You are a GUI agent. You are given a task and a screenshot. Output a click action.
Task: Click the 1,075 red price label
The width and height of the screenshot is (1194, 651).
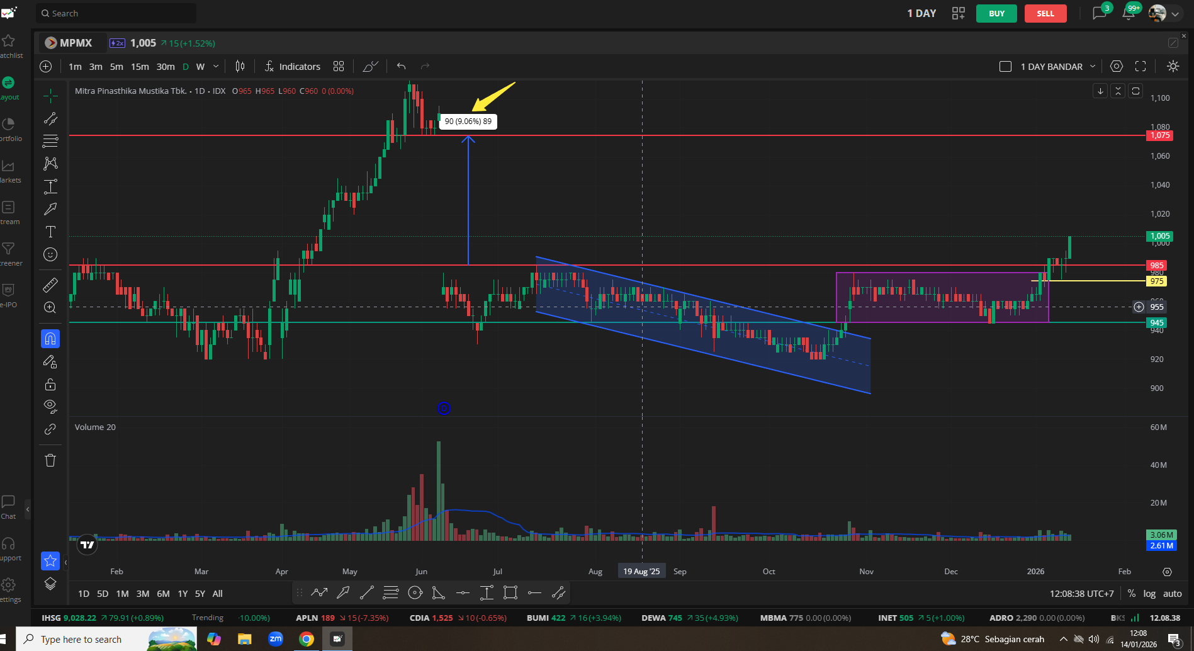tap(1159, 135)
